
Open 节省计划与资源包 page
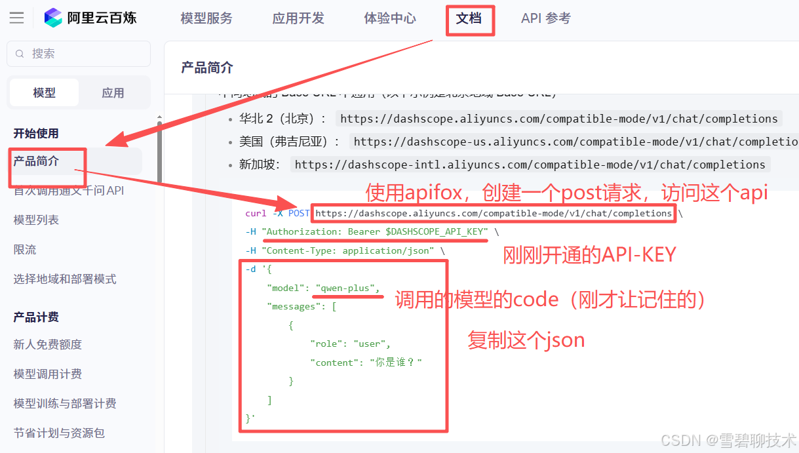click(x=59, y=433)
